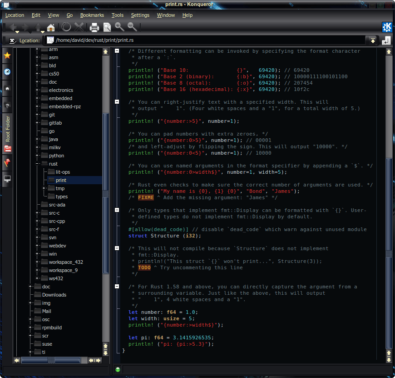Click the code editor vertical scrollbar thumb
Viewport: 395px width, 378px height.
(x=389, y=254)
